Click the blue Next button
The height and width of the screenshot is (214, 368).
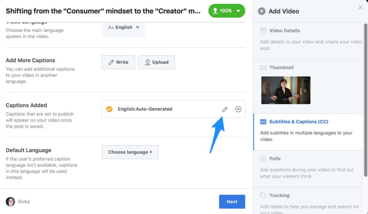click(x=232, y=202)
